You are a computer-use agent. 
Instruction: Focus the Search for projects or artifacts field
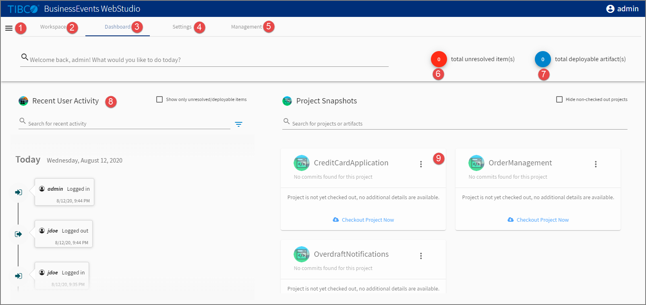[x=455, y=124]
